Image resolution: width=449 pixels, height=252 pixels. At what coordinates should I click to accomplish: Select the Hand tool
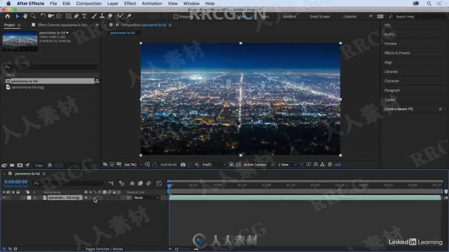[x=25, y=16]
